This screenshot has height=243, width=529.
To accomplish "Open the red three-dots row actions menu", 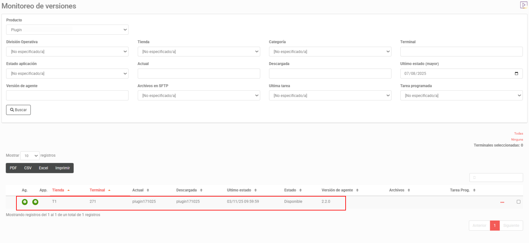I will [x=502, y=202].
